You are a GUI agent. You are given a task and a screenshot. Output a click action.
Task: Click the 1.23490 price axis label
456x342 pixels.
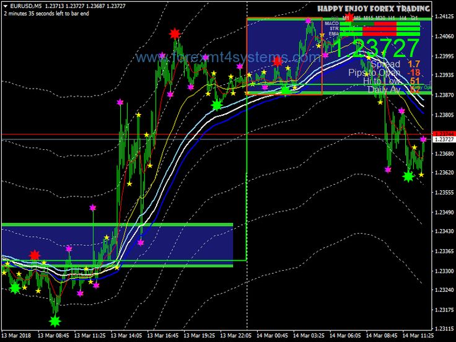click(444, 212)
